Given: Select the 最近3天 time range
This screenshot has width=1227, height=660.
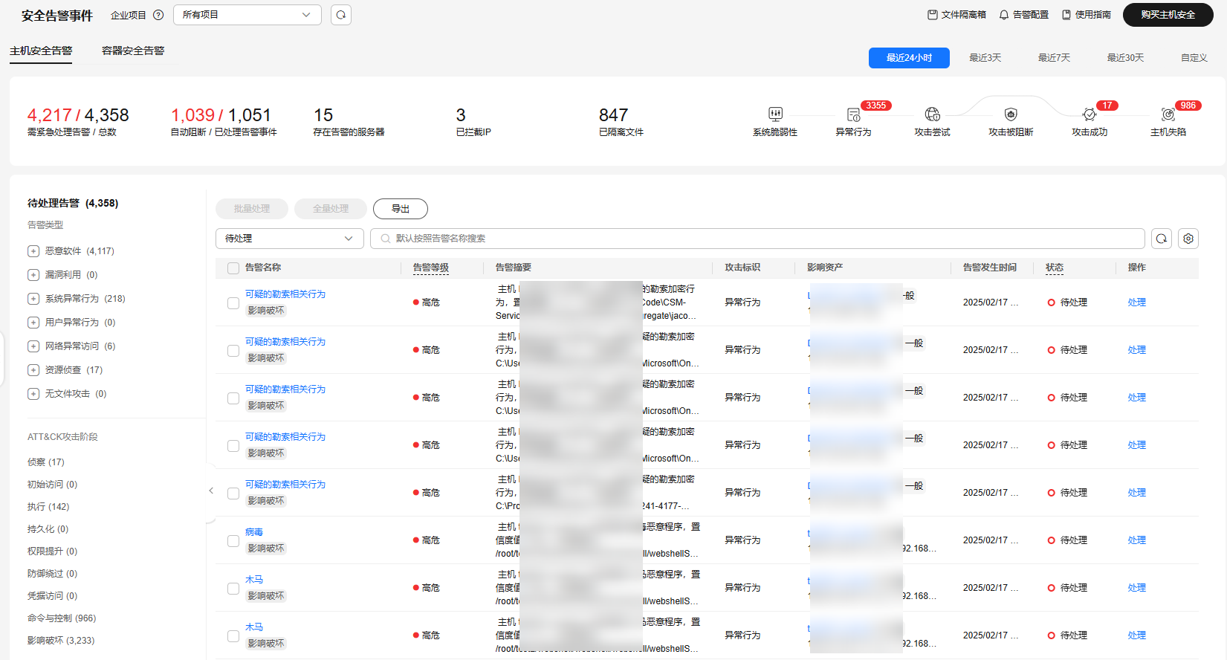Looking at the screenshot, I should [985, 58].
